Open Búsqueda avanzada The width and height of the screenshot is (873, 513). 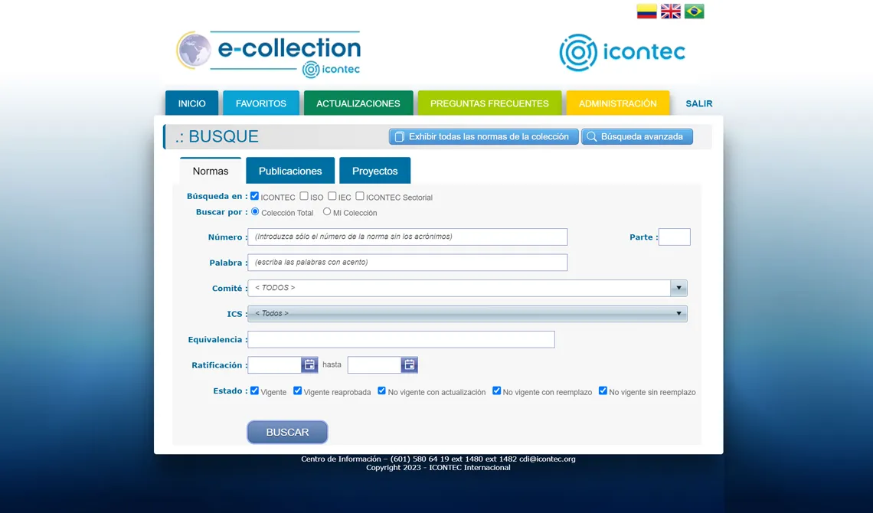coord(637,137)
